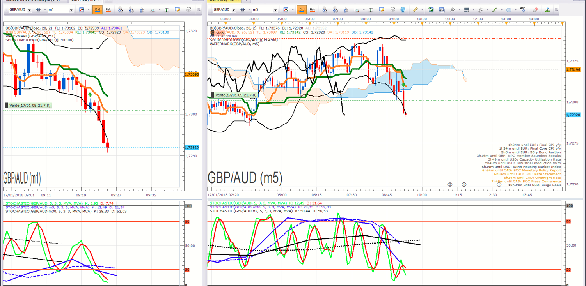Click the CAD: BOC Press Conference entry
586x286 pixels.
pyautogui.click(x=526, y=181)
